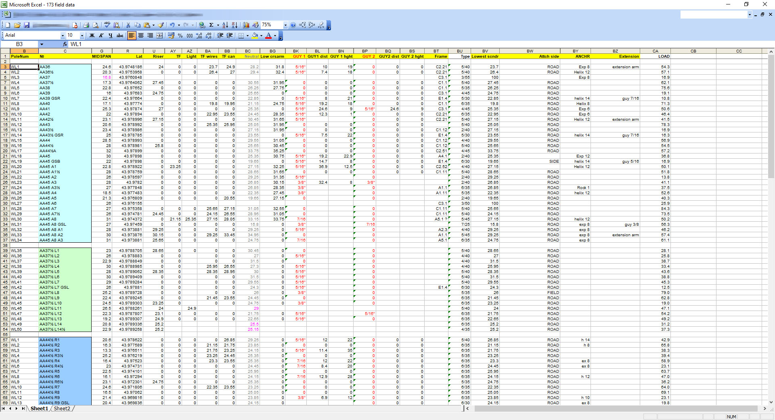
Task: Switch to the Sheet2 tab
Action: (62, 409)
